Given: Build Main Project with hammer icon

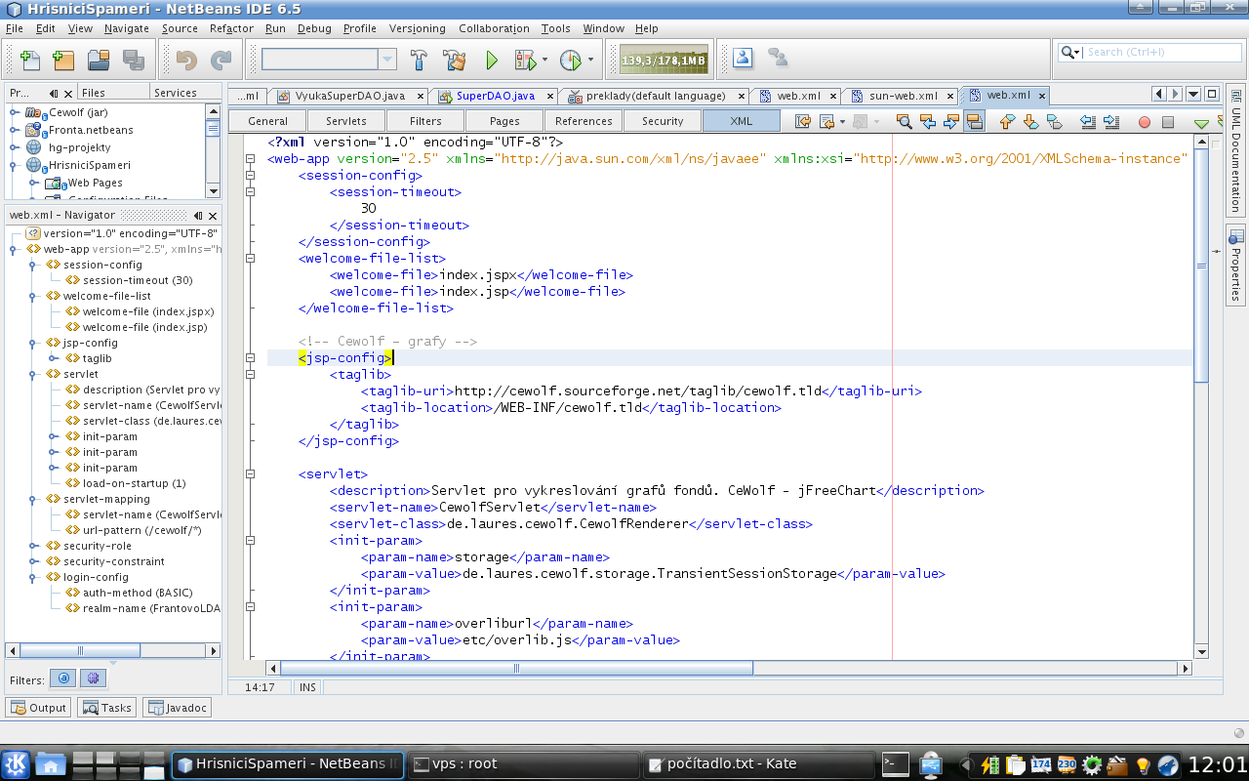Looking at the screenshot, I should tap(419, 61).
